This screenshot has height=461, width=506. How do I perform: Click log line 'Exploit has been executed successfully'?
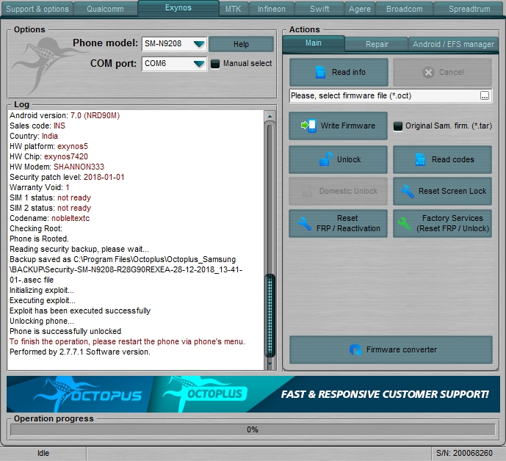click(x=80, y=311)
